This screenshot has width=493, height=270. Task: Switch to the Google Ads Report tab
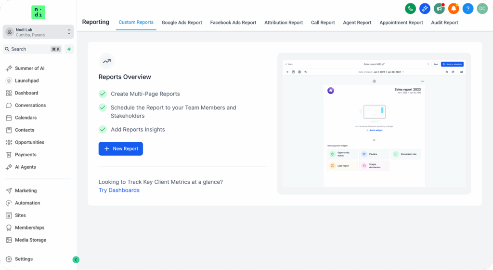tap(182, 23)
